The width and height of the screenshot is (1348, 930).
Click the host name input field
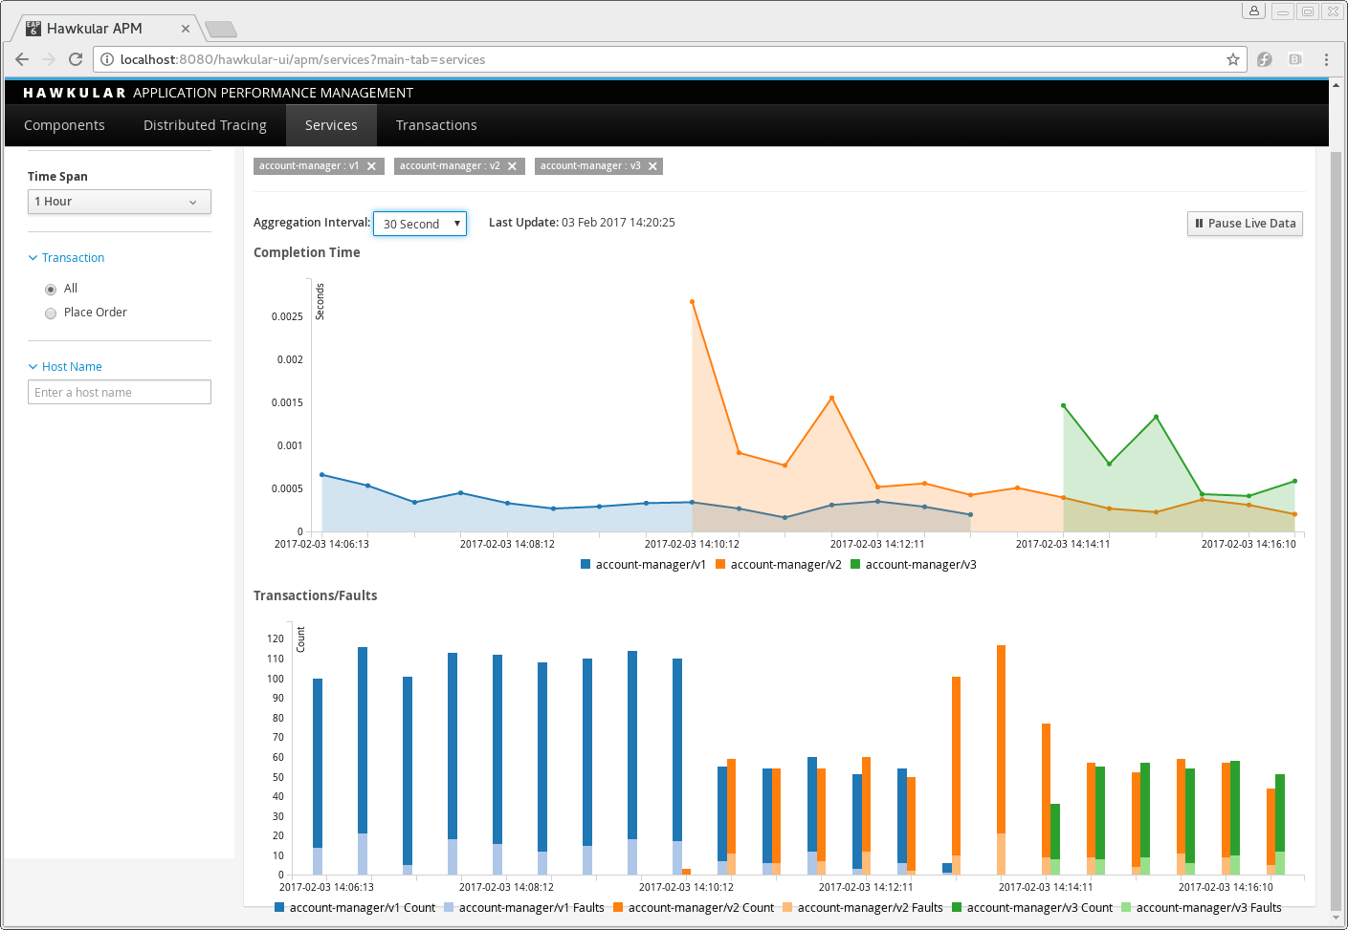tap(120, 392)
